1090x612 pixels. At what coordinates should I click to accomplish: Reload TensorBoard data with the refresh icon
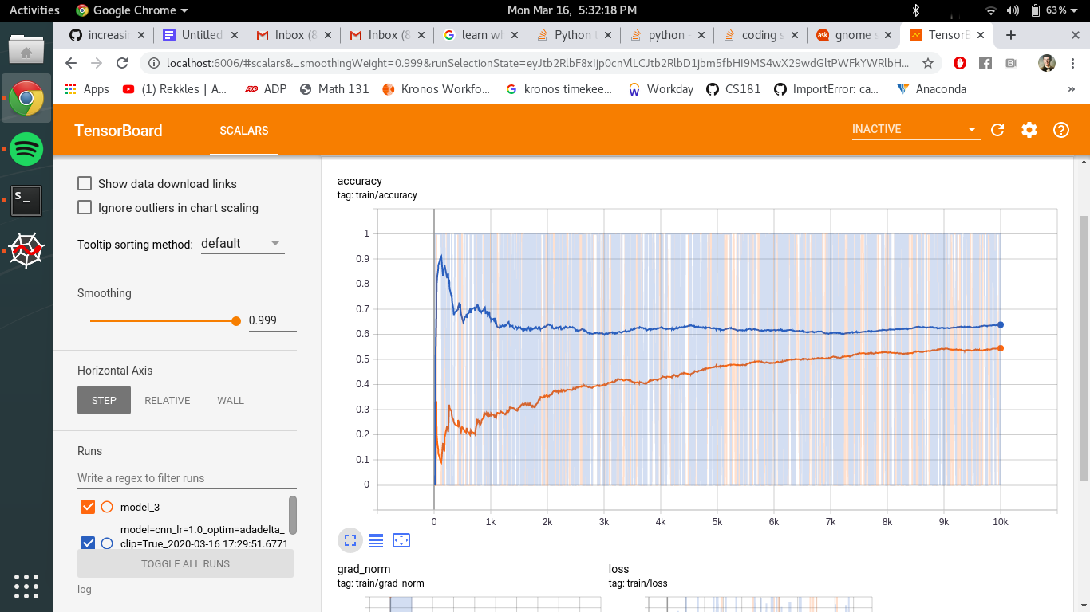click(997, 130)
